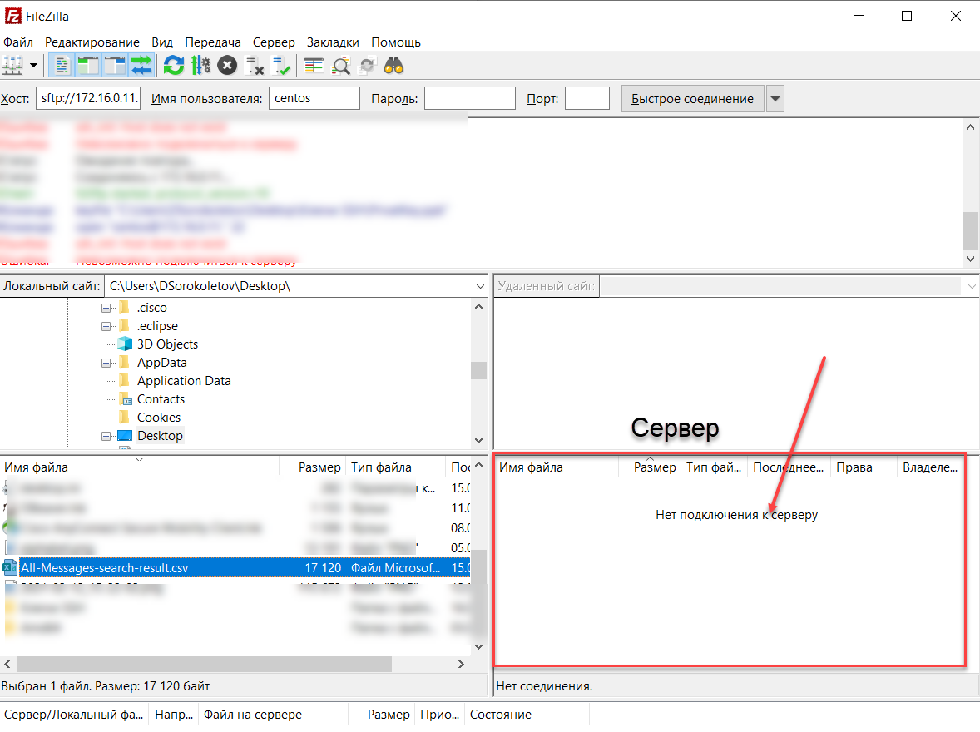Open the Закладки menu
The height and width of the screenshot is (732, 980).
click(333, 42)
